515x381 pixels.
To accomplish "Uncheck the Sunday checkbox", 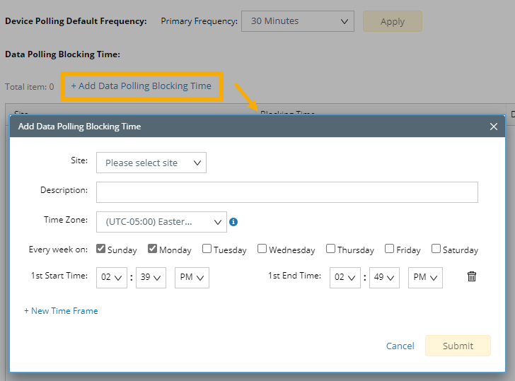I will pyautogui.click(x=101, y=249).
